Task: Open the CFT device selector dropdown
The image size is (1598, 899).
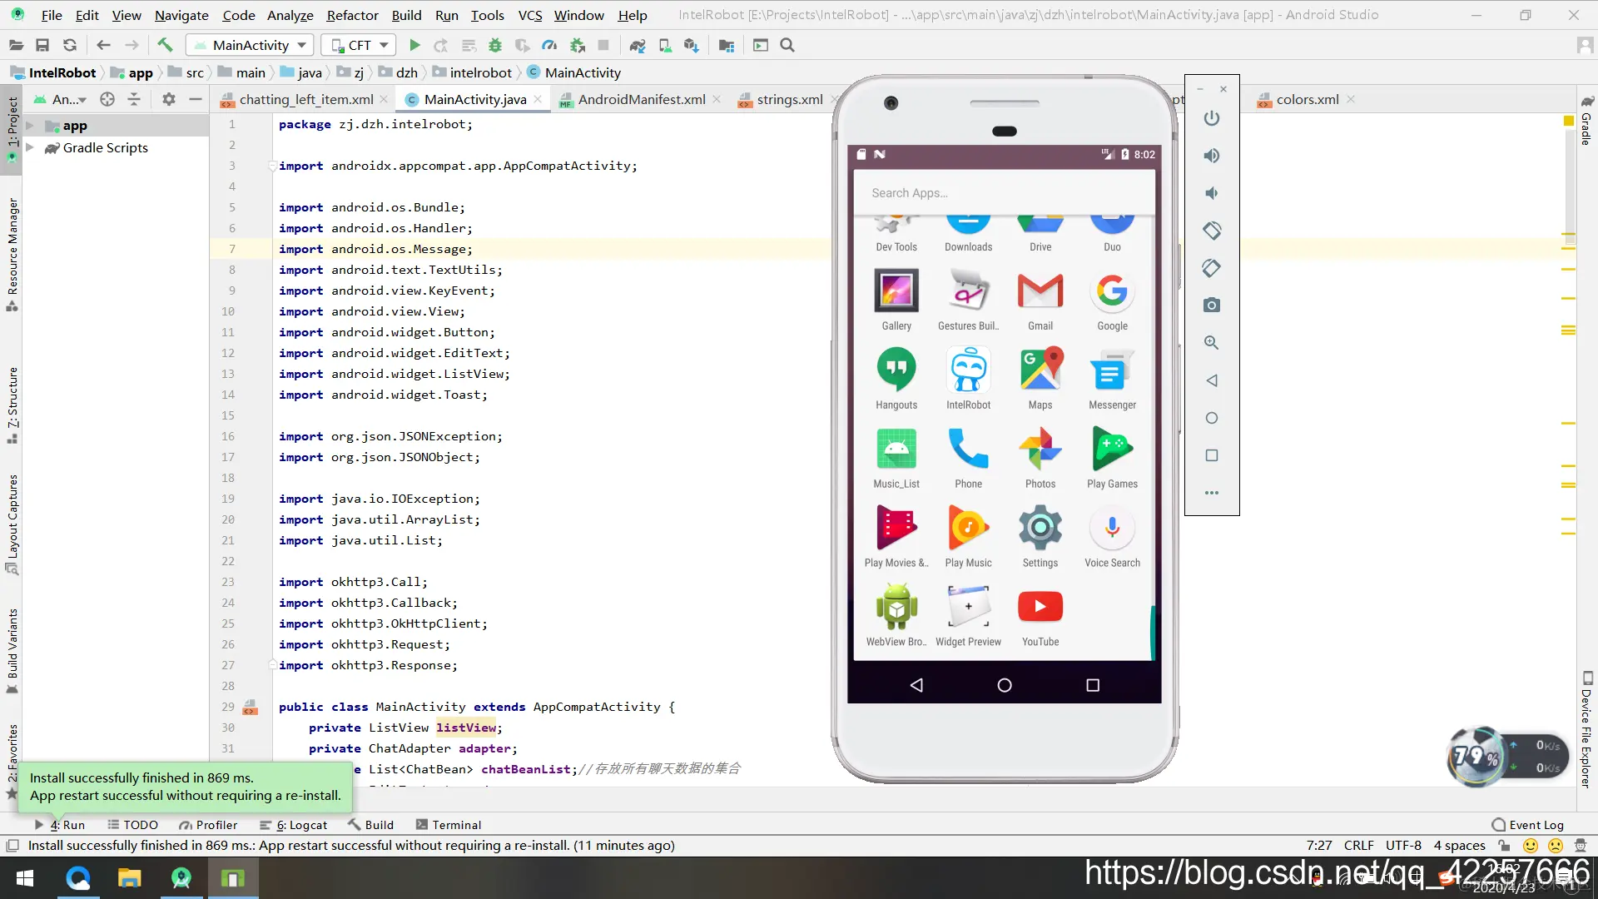Action: pyautogui.click(x=360, y=46)
